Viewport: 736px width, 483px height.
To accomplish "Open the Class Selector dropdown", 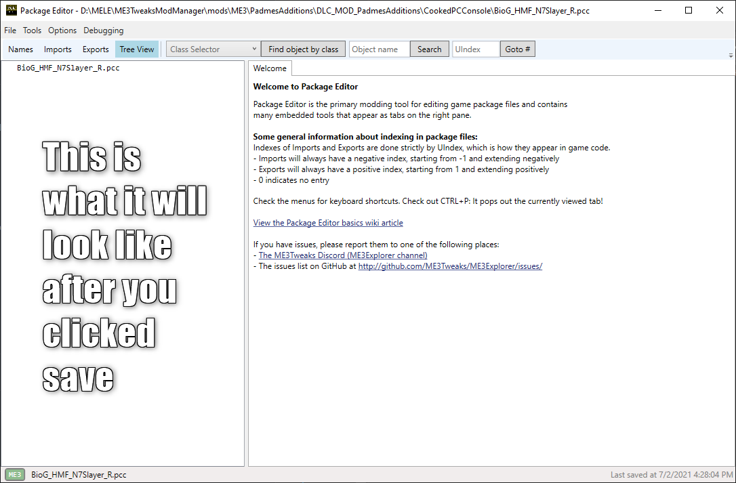I will point(213,49).
